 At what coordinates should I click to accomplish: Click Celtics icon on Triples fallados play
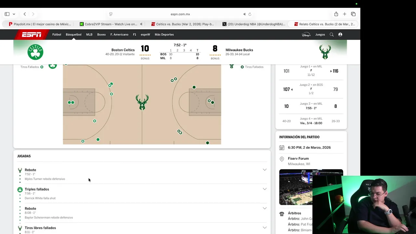pos(20,189)
